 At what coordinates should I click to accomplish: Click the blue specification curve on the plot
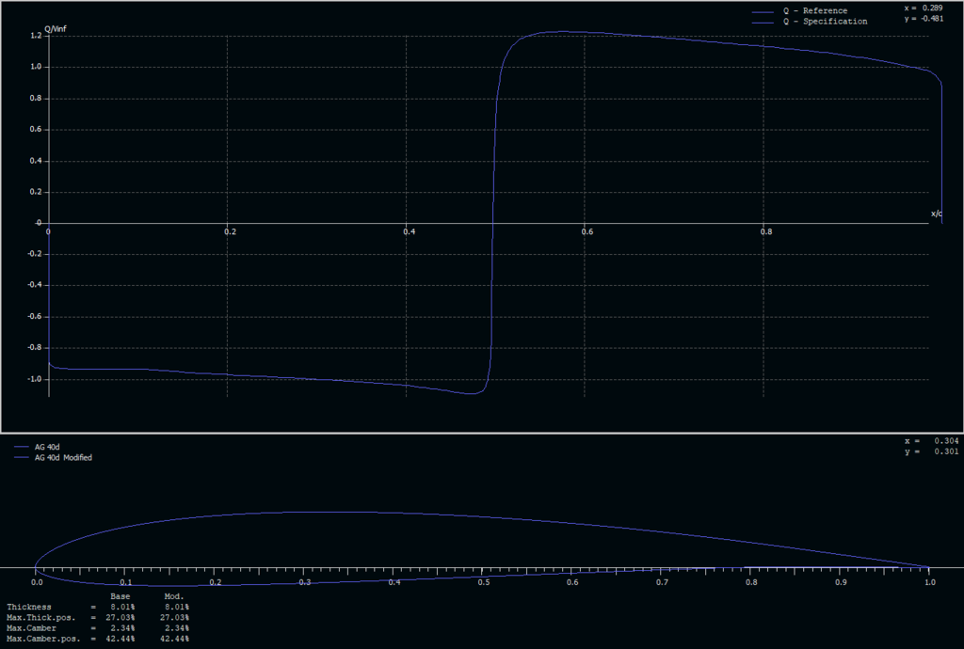[x=565, y=32]
